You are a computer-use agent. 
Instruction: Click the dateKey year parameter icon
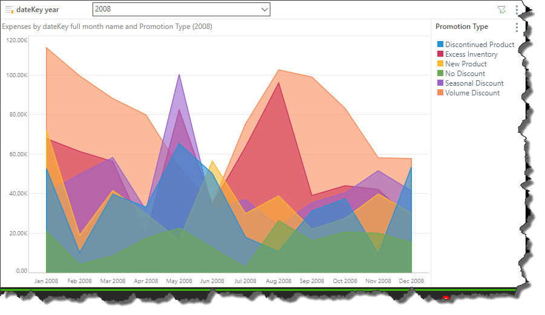(9, 10)
